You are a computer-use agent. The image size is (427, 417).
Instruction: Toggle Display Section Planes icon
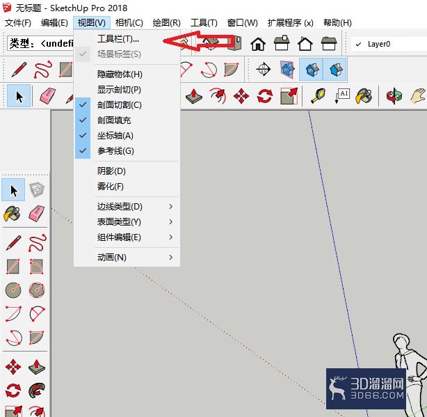pyautogui.click(x=287, y=70)
